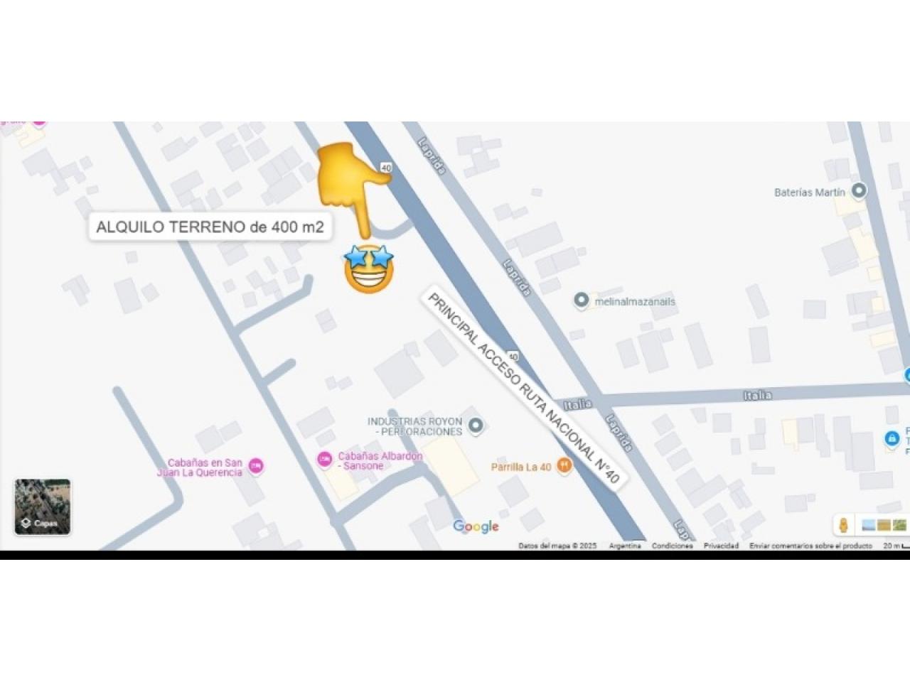Image resolution: width=910 pixels, height=682 pixels.
Task: Open the Parrilla La 40 restaurant marker
Action: (564, 466)
